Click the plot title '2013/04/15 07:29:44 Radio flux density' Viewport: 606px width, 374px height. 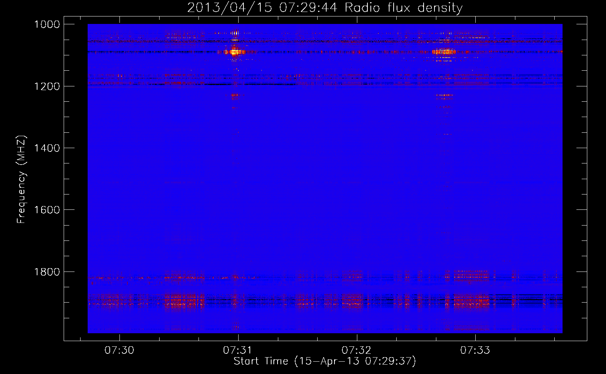[325, 7]
